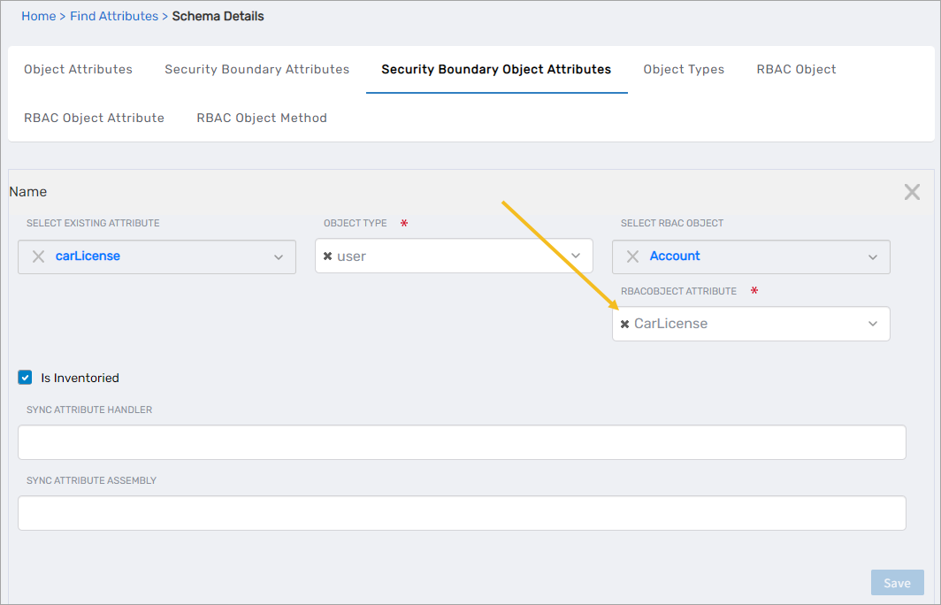This screenshot has height=605, width=941.
Task: Expand the Select Existing Attribute dropdown
Action: click(279, 257)
